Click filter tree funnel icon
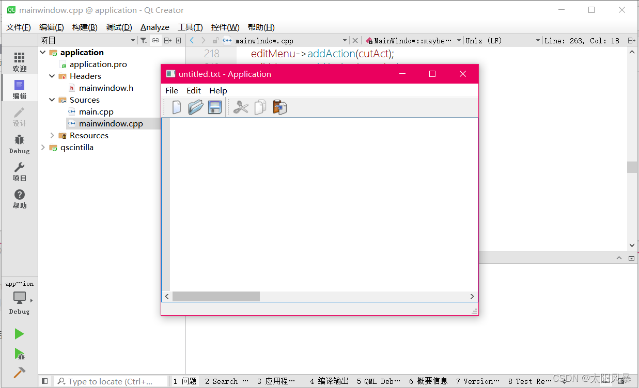639x388 pixels. [x=144, y=40]
